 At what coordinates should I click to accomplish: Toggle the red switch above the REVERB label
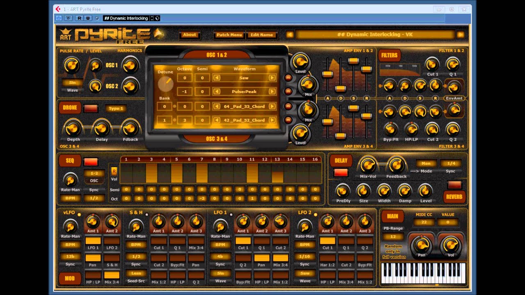[x=454, y=185]
